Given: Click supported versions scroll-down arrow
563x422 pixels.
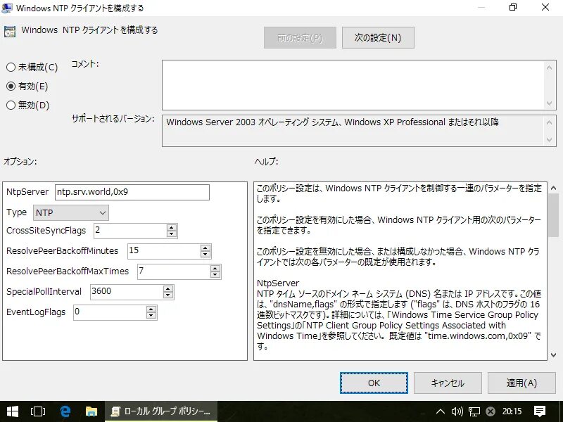Looking at the screenshot, I should [549, 140].
